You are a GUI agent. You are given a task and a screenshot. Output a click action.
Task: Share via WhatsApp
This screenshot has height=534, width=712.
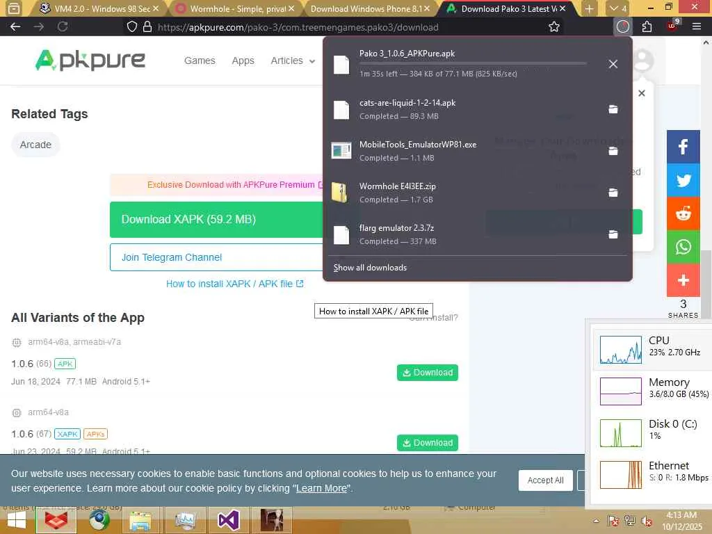[x=683, y=247]
